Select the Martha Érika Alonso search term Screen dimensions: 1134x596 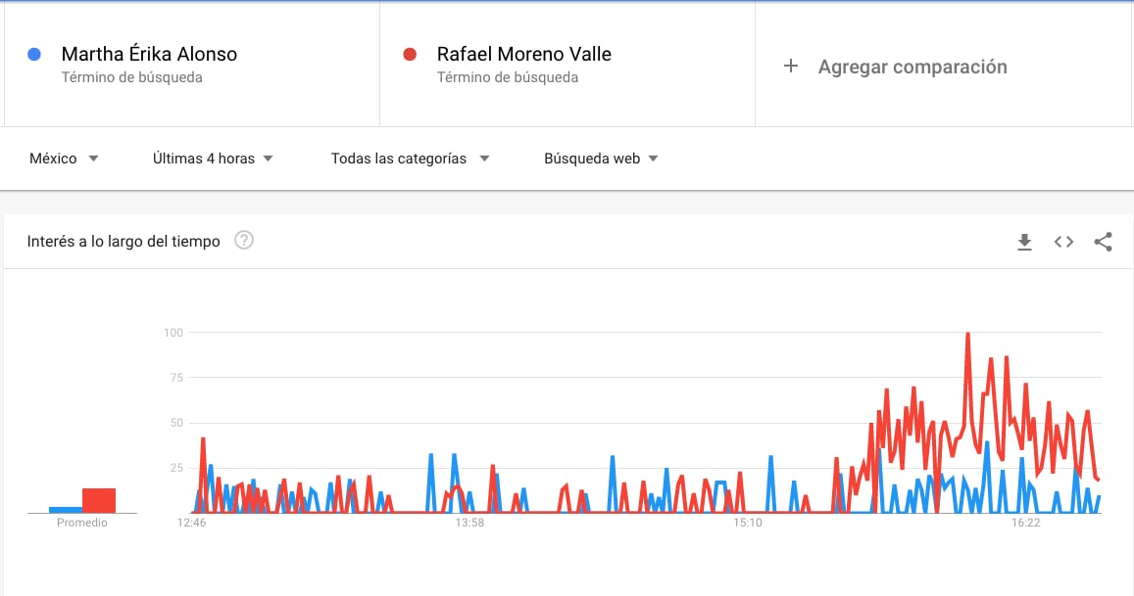(149, 55)
